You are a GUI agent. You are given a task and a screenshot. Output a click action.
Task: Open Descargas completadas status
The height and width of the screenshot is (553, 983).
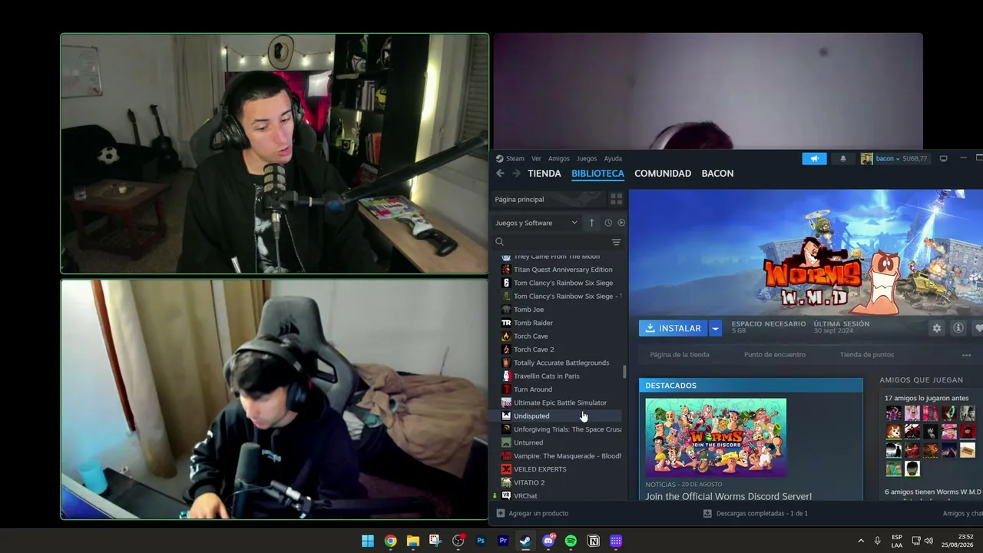[x=762, y=513]
